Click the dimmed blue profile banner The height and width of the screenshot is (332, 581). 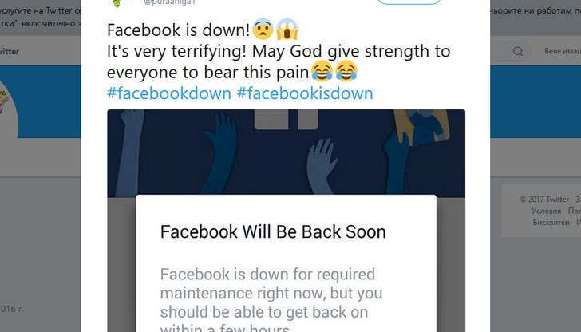pyautogui.click(x=41, y=101)
